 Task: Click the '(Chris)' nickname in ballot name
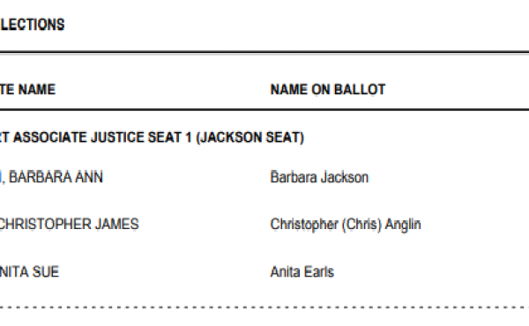tap(361, 225)
